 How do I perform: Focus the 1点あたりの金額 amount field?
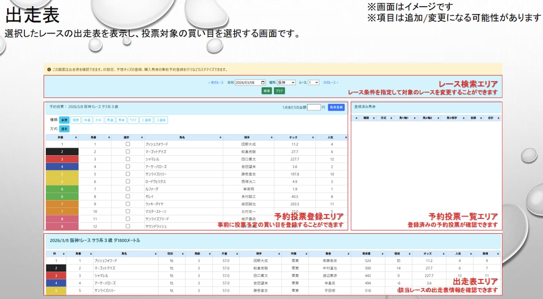[314, 107]
